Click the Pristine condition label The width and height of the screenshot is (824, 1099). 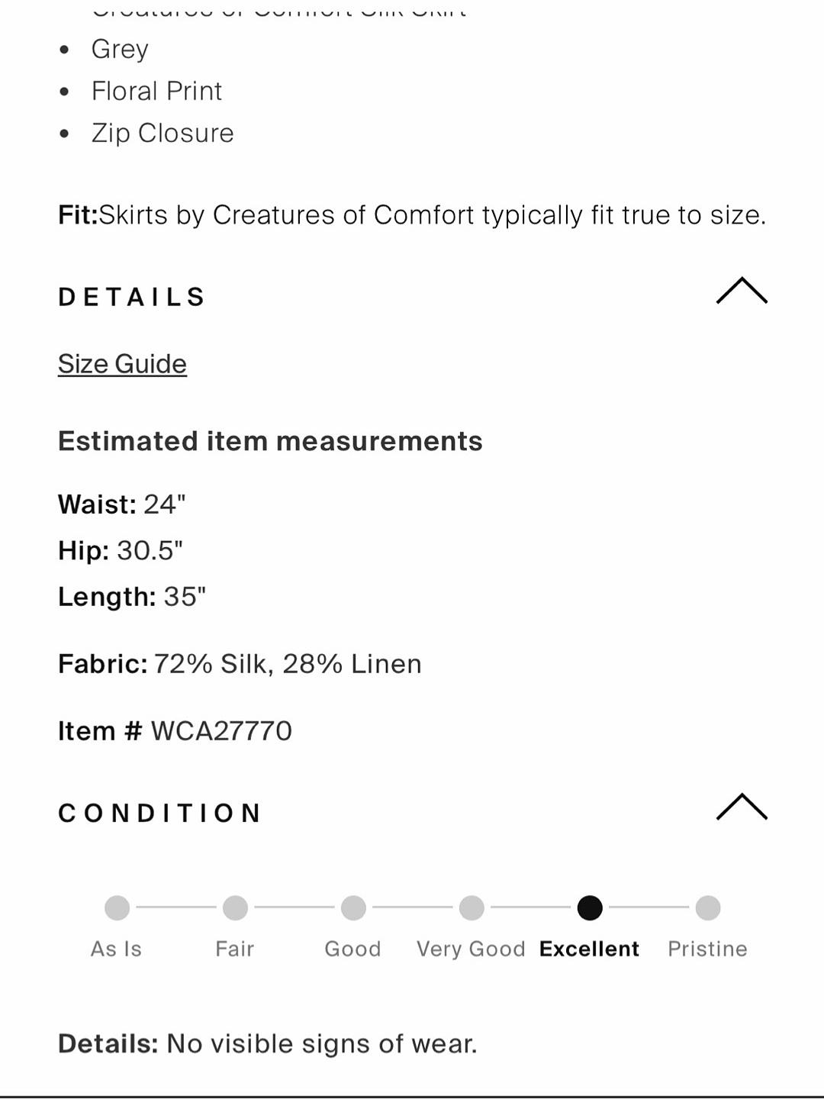click(x=707, y=949)
